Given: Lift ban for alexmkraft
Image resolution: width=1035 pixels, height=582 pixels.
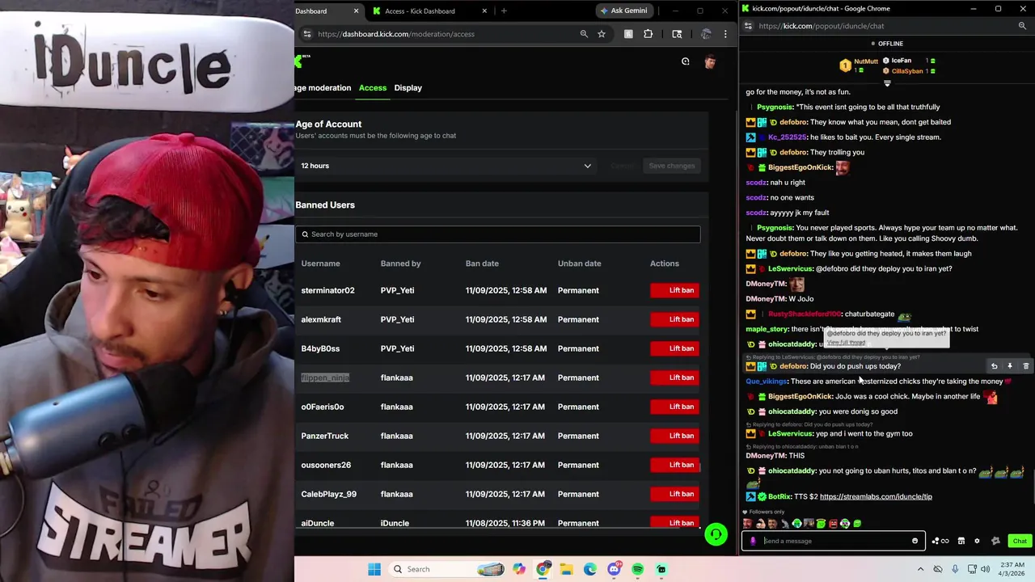Looking at the screenshot, I should (674, 319).
